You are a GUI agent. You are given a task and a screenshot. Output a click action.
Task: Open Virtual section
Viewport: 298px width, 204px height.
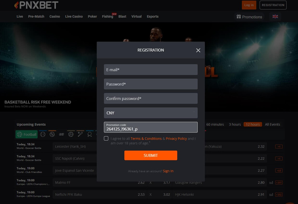click(x=136, y=16)
